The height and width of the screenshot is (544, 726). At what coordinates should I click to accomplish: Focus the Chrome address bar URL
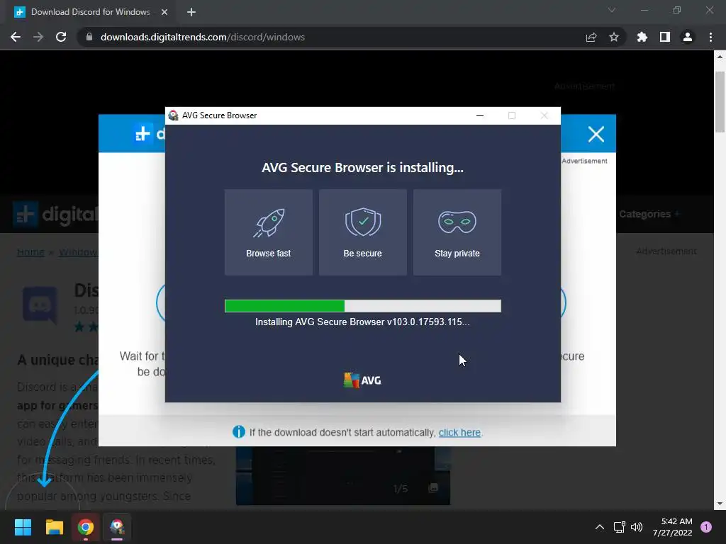[202, 37]
